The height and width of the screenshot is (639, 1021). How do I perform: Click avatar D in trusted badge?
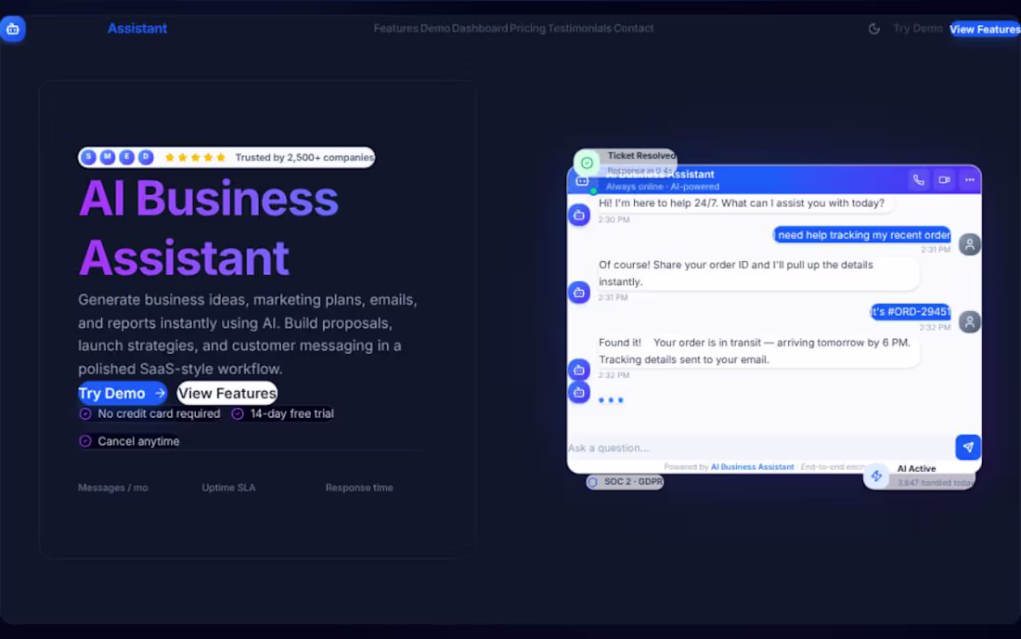click(146, 157)
